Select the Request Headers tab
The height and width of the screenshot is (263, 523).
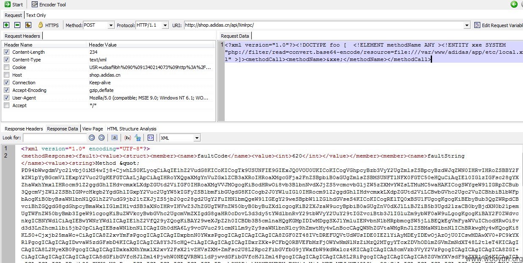(x=22, y=36)
